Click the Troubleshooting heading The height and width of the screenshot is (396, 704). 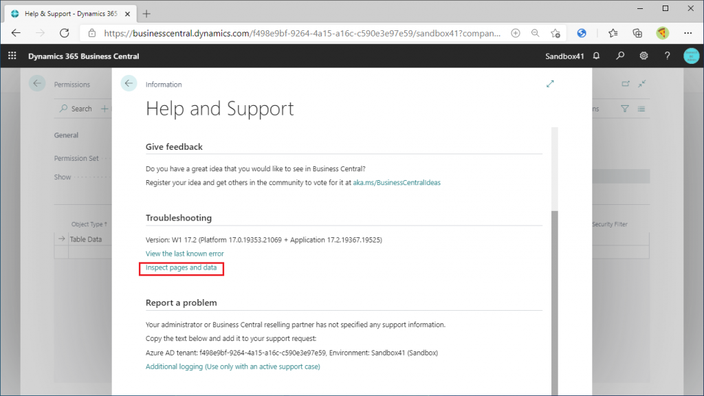[178, 218]
